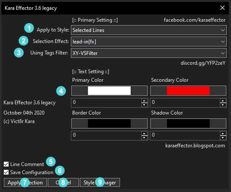Viewport: 231px width, 192px height.
Task: Click the karaeffector.blogspot.com text
Action: 195,146
